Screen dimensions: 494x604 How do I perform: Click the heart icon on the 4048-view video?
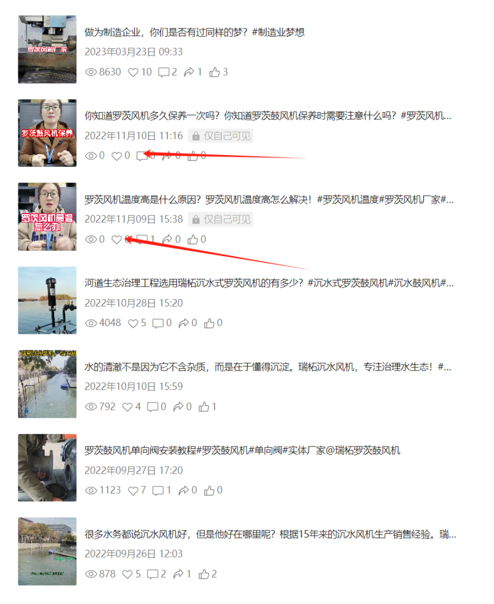tap(133, 323)
